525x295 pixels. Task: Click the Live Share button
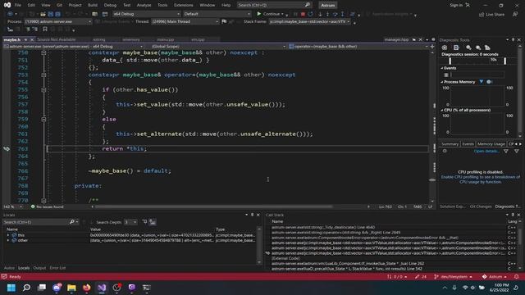pos(492,15)
